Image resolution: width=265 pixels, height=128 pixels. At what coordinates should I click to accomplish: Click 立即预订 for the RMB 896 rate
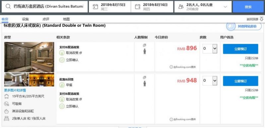(240, 49)
